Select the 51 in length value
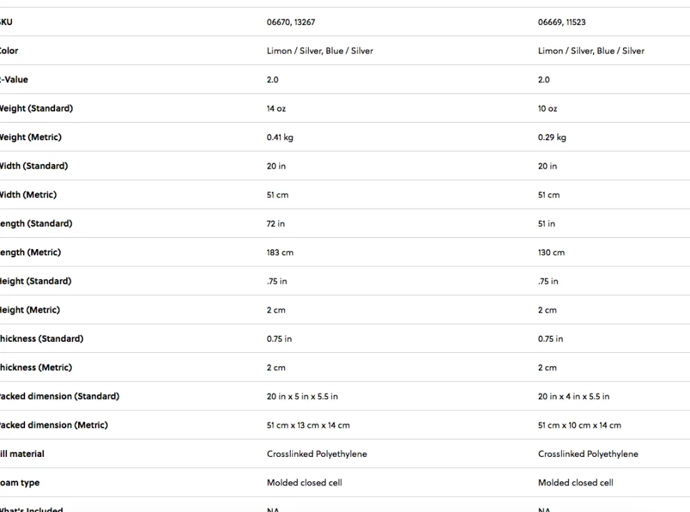Image resolution: width=690 pixels, height=512 pixels. coord(546,224)
